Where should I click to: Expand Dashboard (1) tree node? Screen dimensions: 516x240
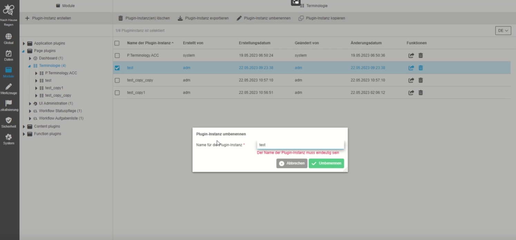click(x=30, y=59)
